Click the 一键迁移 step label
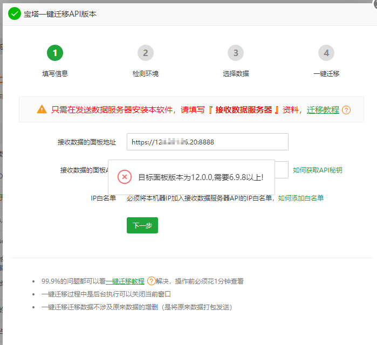 (x=326, y=73)
